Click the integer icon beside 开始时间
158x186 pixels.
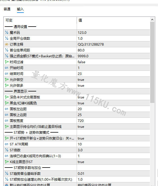pyautogui.click(x=6, y=68)
